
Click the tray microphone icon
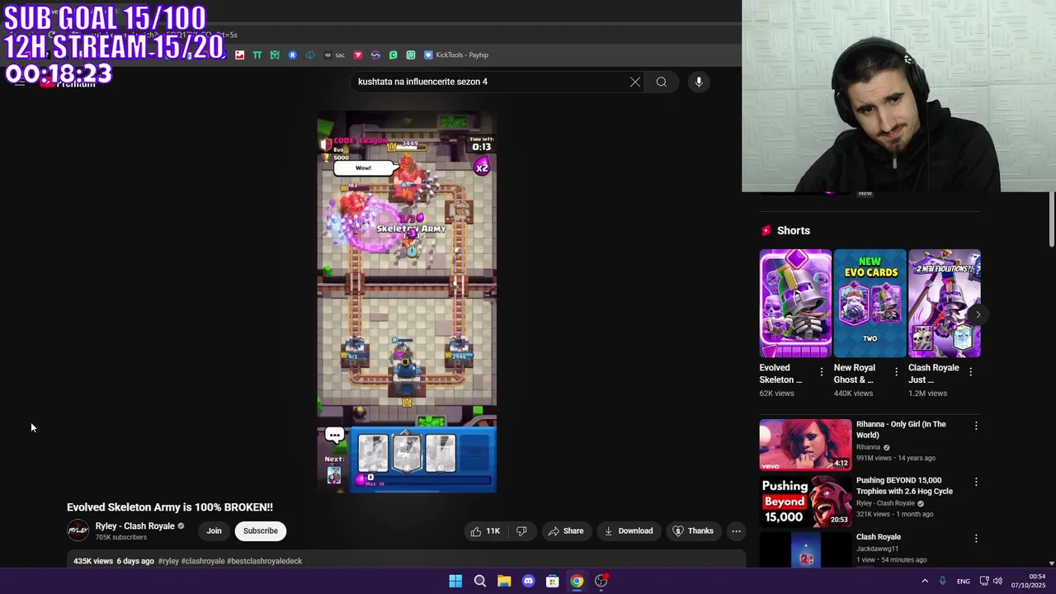coord(942,581)
